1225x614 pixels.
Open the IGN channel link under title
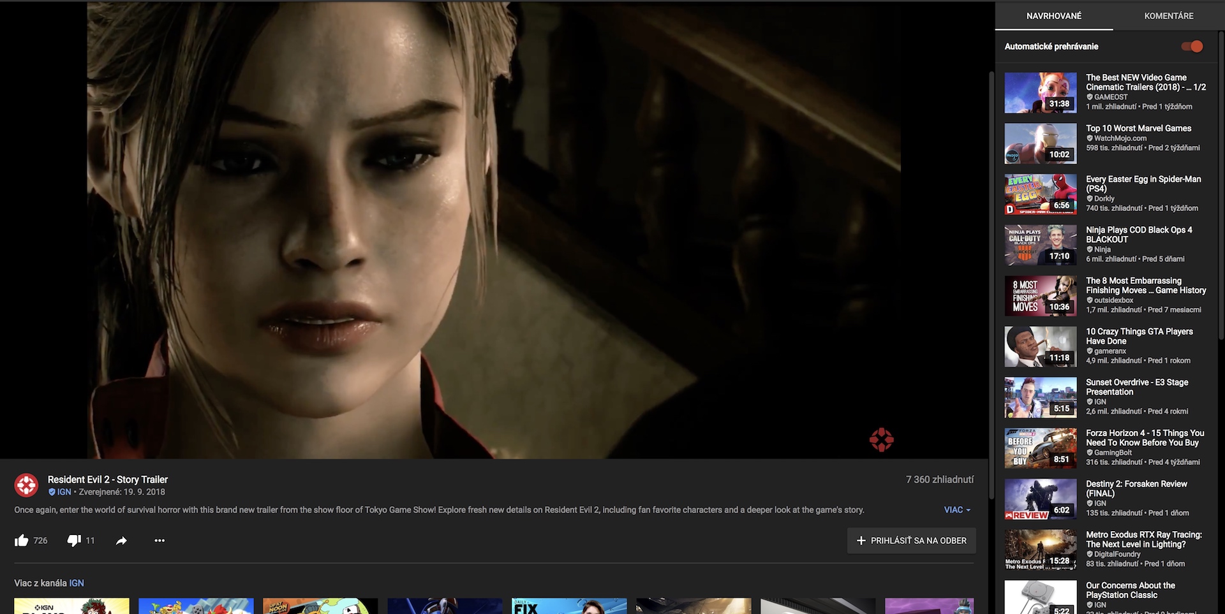(64, 492)
